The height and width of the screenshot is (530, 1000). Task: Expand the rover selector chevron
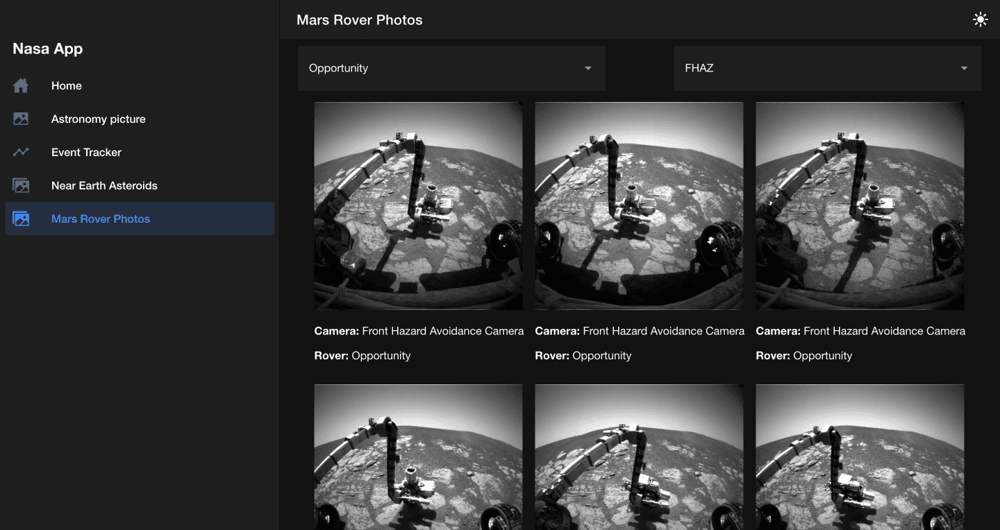(587, 68)
